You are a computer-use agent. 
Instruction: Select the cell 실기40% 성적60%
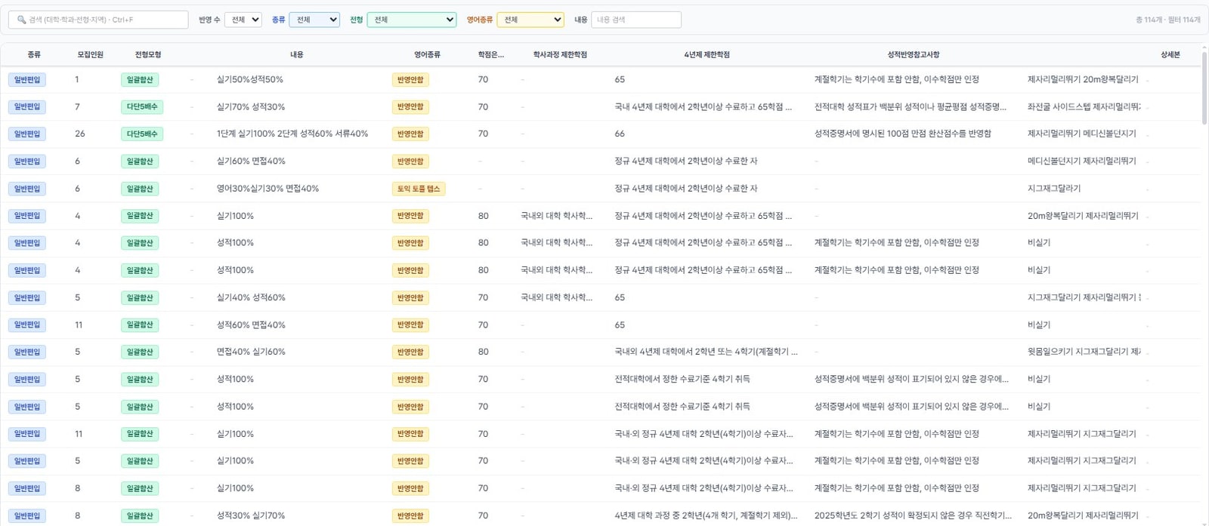251,297
